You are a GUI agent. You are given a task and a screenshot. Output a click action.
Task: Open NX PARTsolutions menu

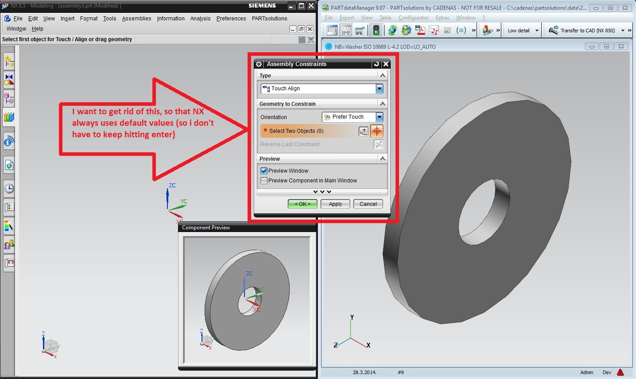pos(269,19)
